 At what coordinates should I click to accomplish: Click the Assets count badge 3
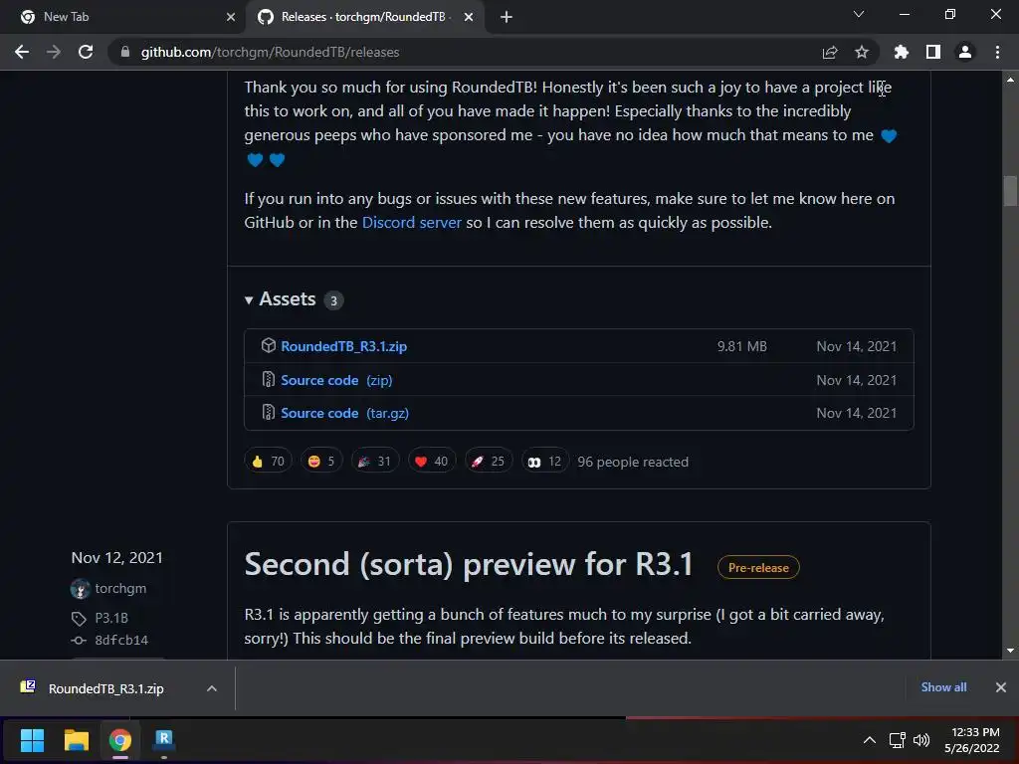[333, 300]
